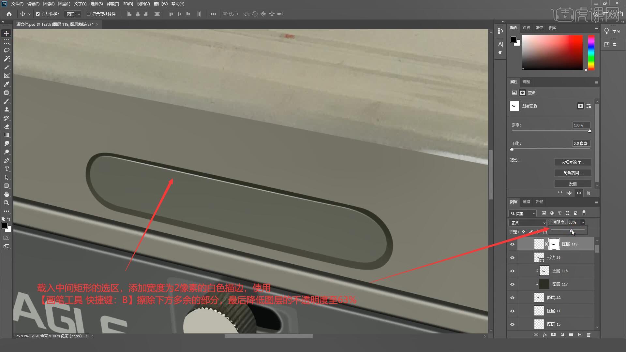Image resolution: width=626 pixels, height=352 pixels.
Task: Click the Pen tool icon
Action: tap(7, 161)
